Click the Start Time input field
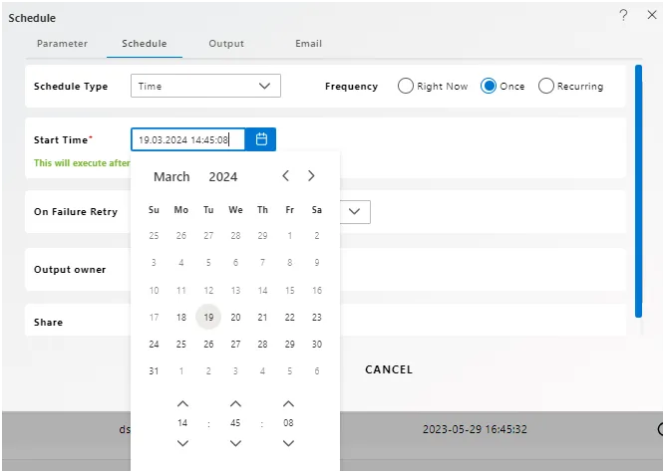 click(x=187, y=139)
